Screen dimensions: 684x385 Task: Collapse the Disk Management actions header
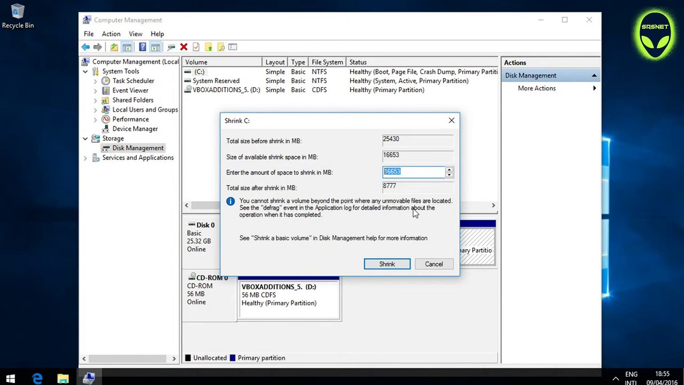tap(594, 75)
